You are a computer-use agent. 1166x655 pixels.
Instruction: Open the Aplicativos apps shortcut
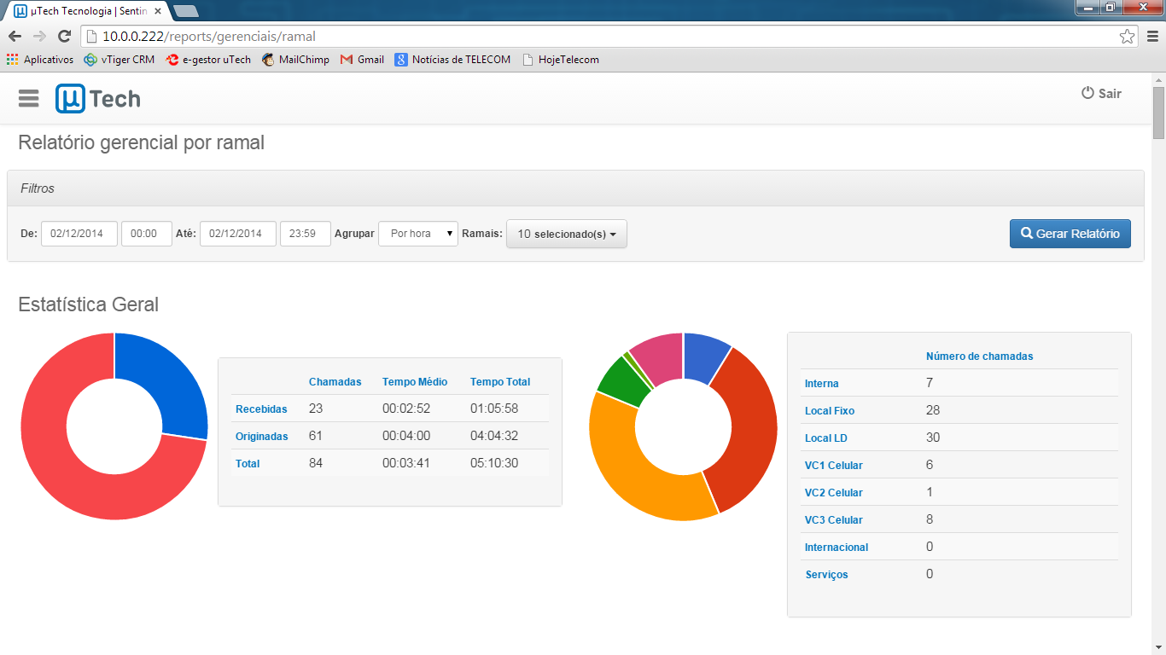(40, 60)
